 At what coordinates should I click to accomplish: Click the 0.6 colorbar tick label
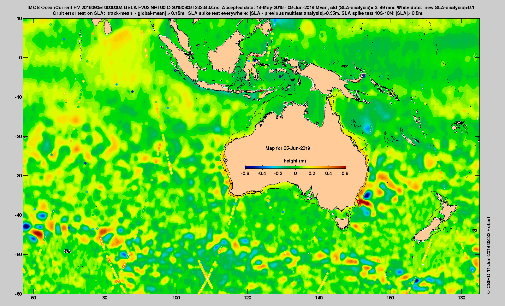click(x=345, y=174)
